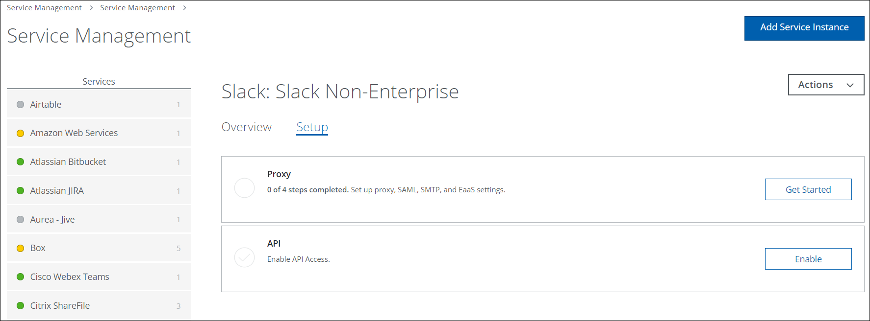The width and height of the screenshot is (870, 321).
Task: Click the green status dot for Cisco Webex Teams
Action: [20, 277]
